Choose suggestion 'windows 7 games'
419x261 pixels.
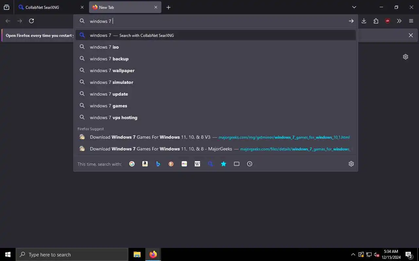[x=216, y=106]
